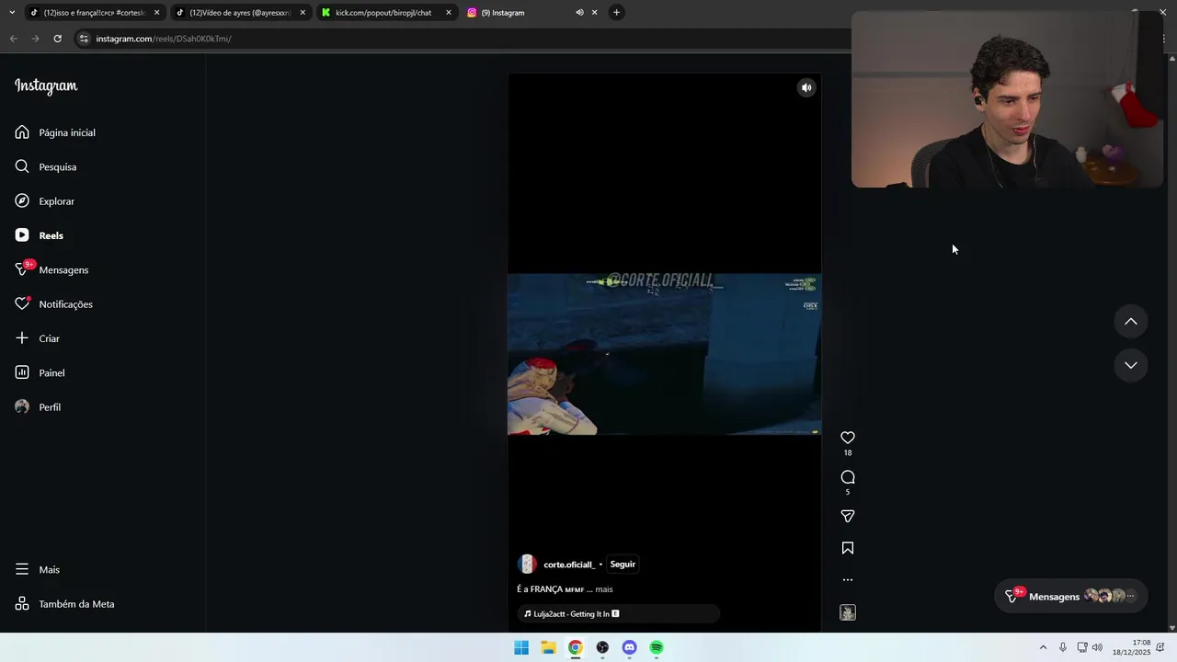Open the Windows Start menu
Screen dimensions: 1177x662
[521, 648]
